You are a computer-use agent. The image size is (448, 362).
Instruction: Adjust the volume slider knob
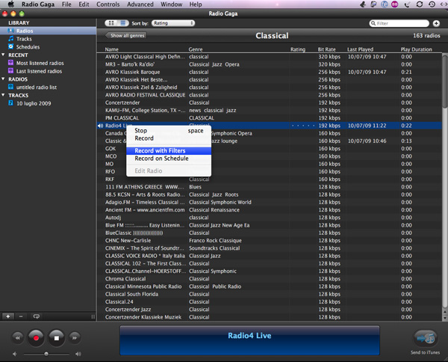pyautogui.click(x=46, y=353)
